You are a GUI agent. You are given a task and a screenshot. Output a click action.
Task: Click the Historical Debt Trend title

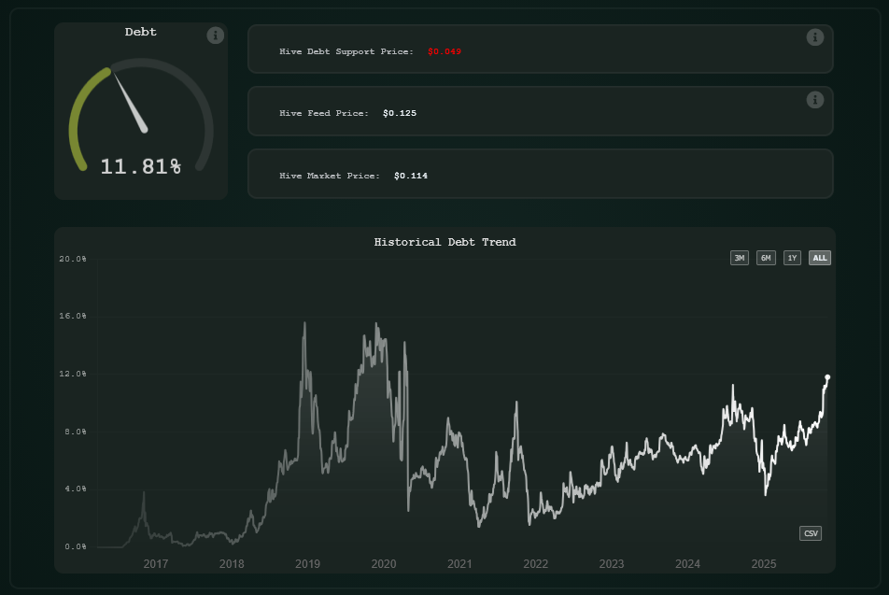pos(444,242)
